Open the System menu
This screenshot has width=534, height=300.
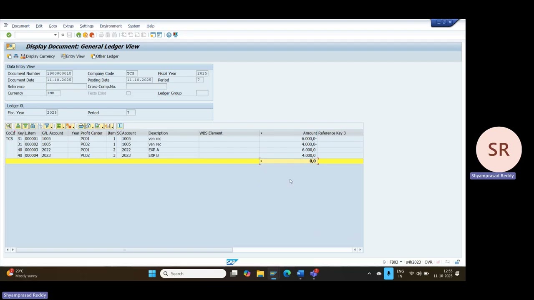[134, 26]
